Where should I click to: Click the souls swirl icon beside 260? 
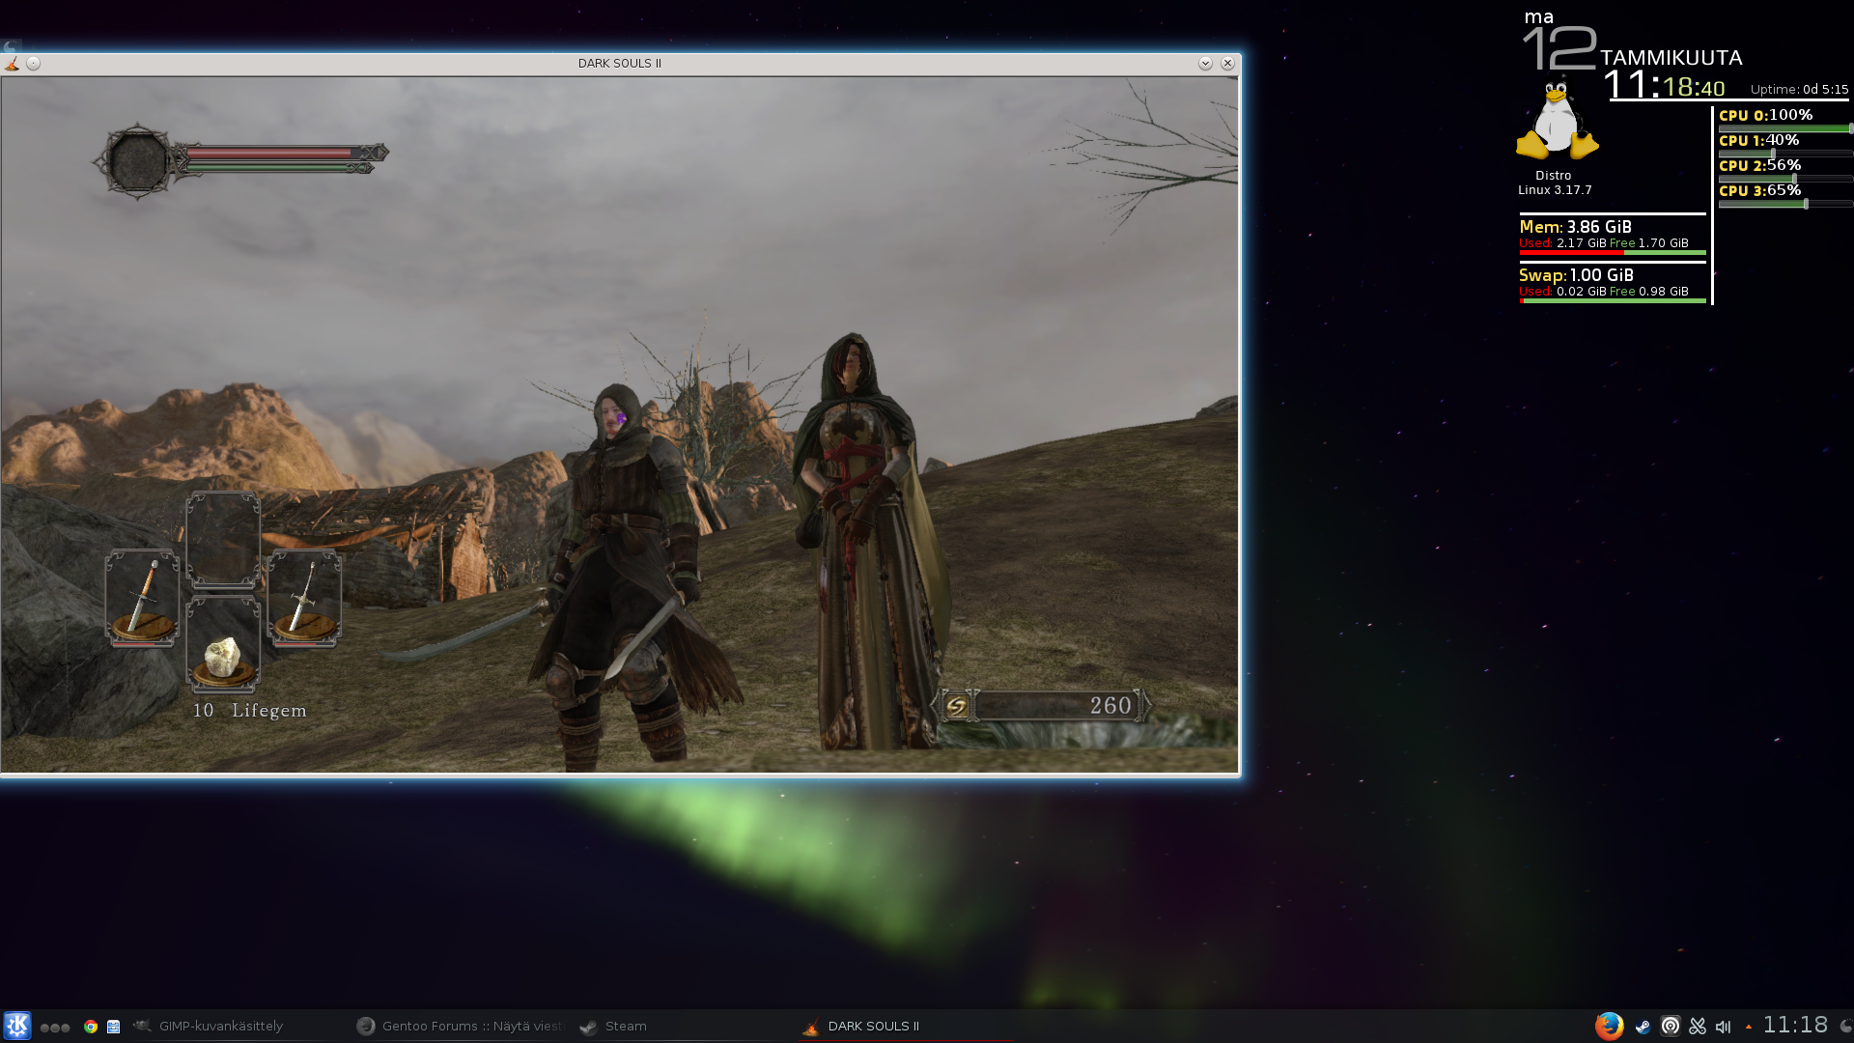[x=956, y=706]
